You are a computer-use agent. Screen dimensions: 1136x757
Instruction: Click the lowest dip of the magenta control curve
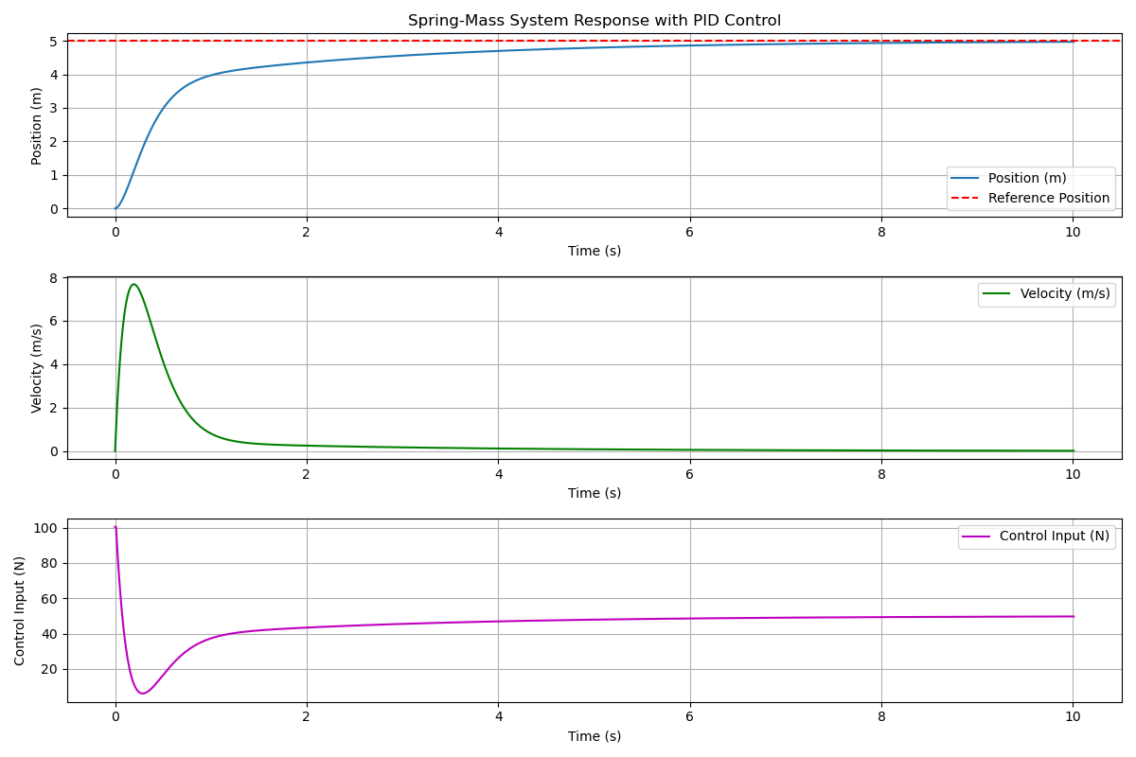pos(142,694)
